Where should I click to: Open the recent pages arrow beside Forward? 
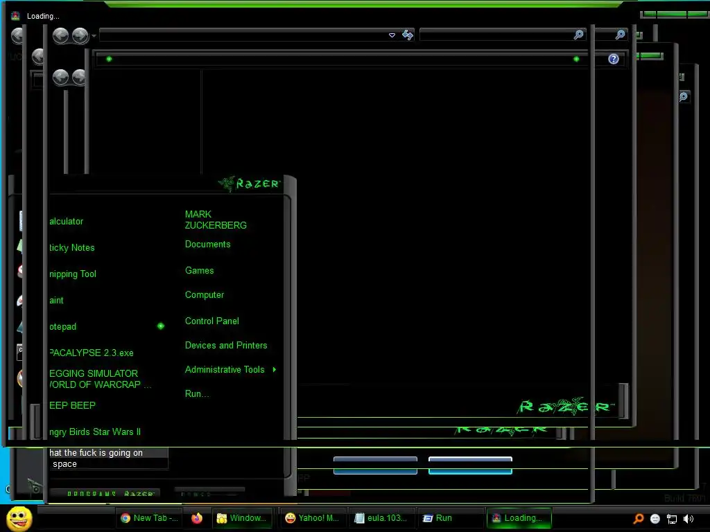pyautogui.click(x=94, y=35)
